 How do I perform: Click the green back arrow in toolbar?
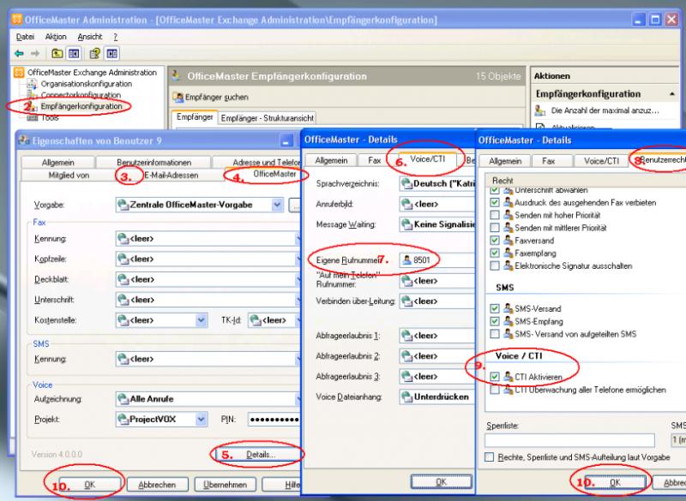click(20, 53)
